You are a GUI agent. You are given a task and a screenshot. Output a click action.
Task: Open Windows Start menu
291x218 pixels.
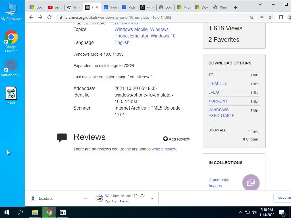click(7, 212)
